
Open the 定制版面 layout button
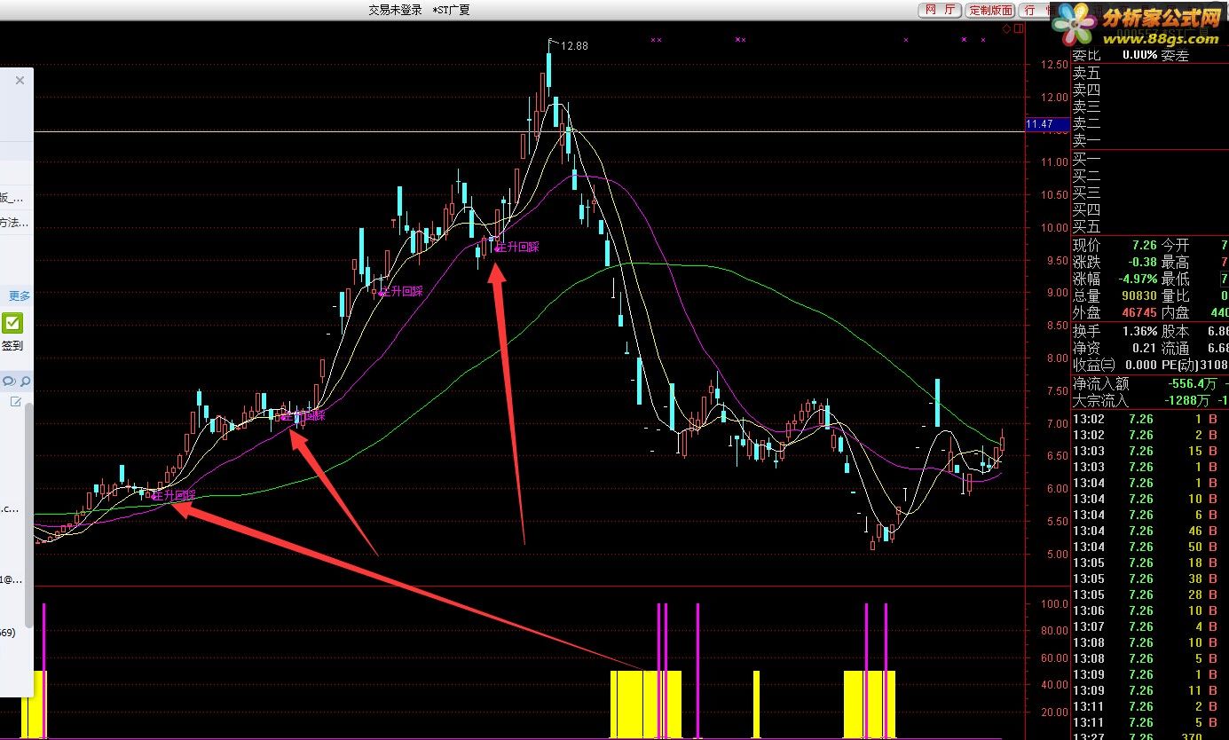(x=991, y=10)
